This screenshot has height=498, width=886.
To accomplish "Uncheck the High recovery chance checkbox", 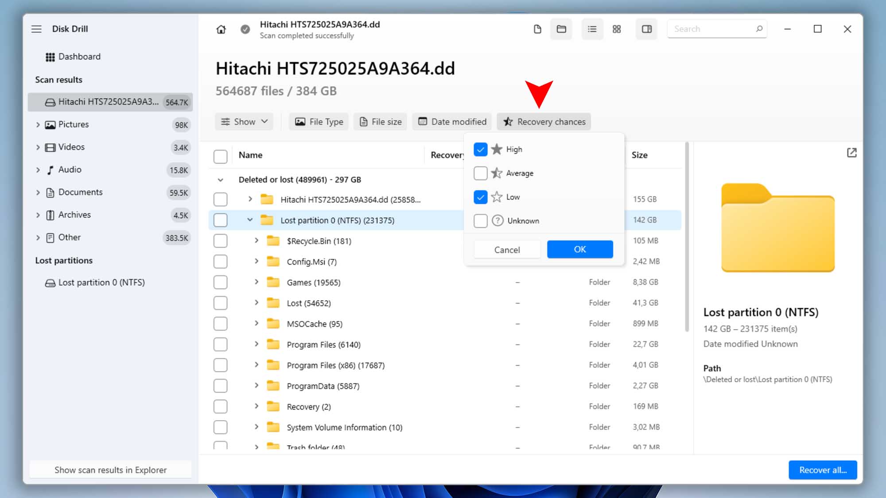I will tap(480, 149).
